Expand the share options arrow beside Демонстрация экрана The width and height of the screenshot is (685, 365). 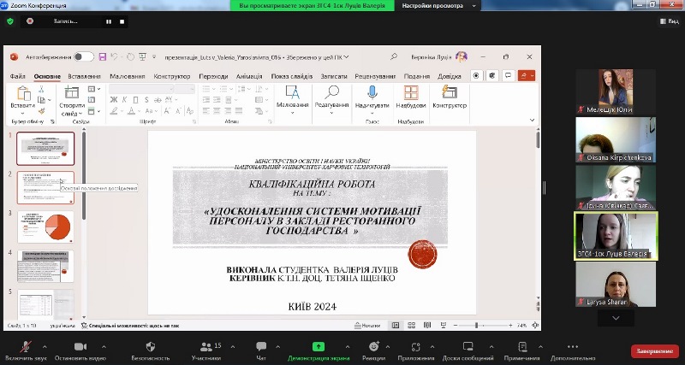click(x=348, y=347)
